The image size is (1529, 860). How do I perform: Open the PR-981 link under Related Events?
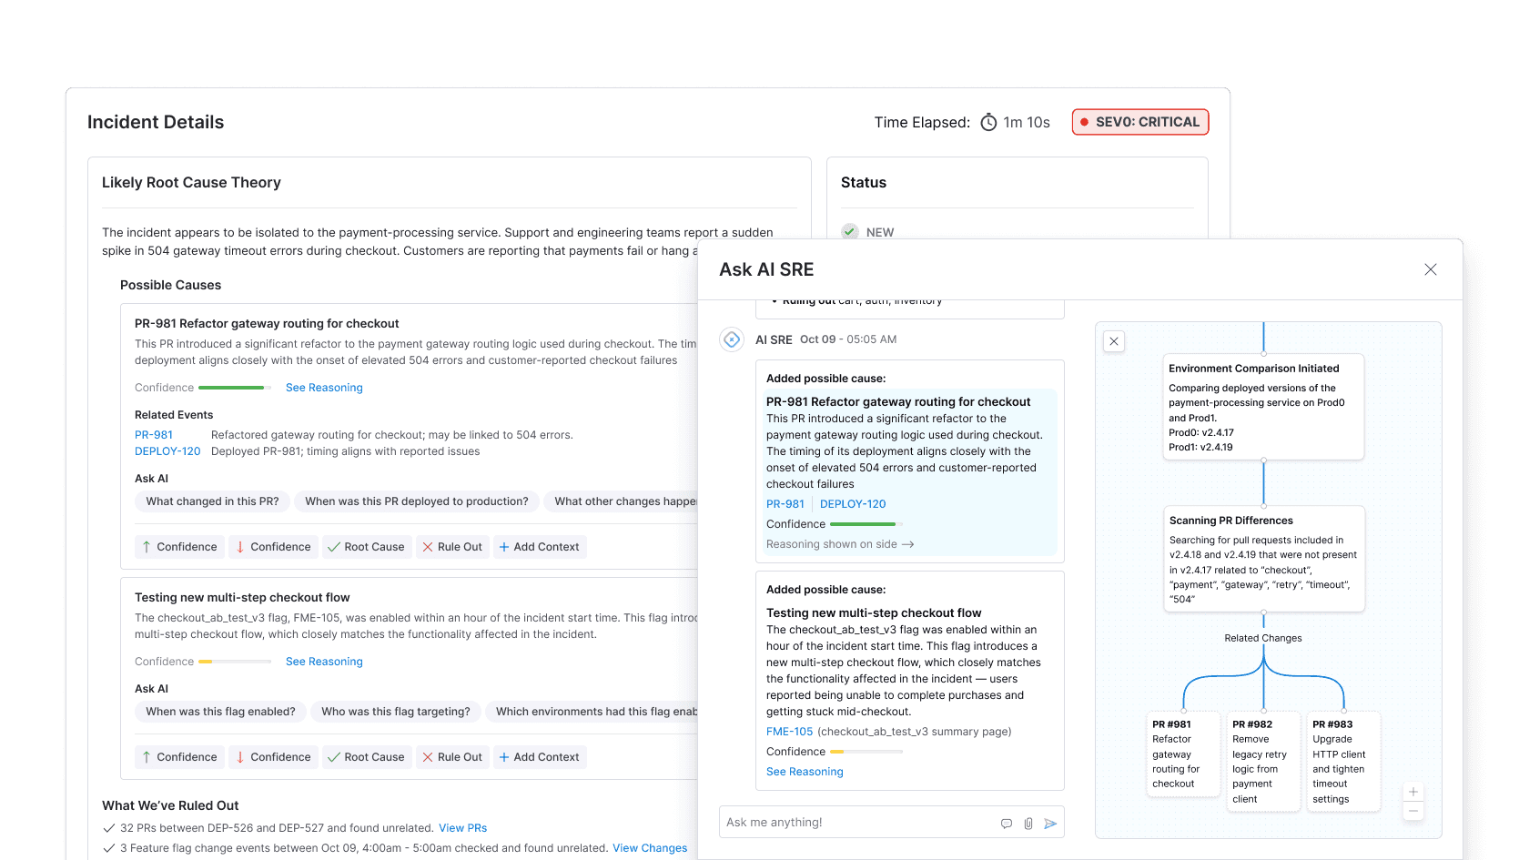pos(154,435)
